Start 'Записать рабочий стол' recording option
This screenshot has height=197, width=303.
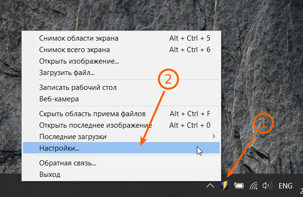coord(77,88)
